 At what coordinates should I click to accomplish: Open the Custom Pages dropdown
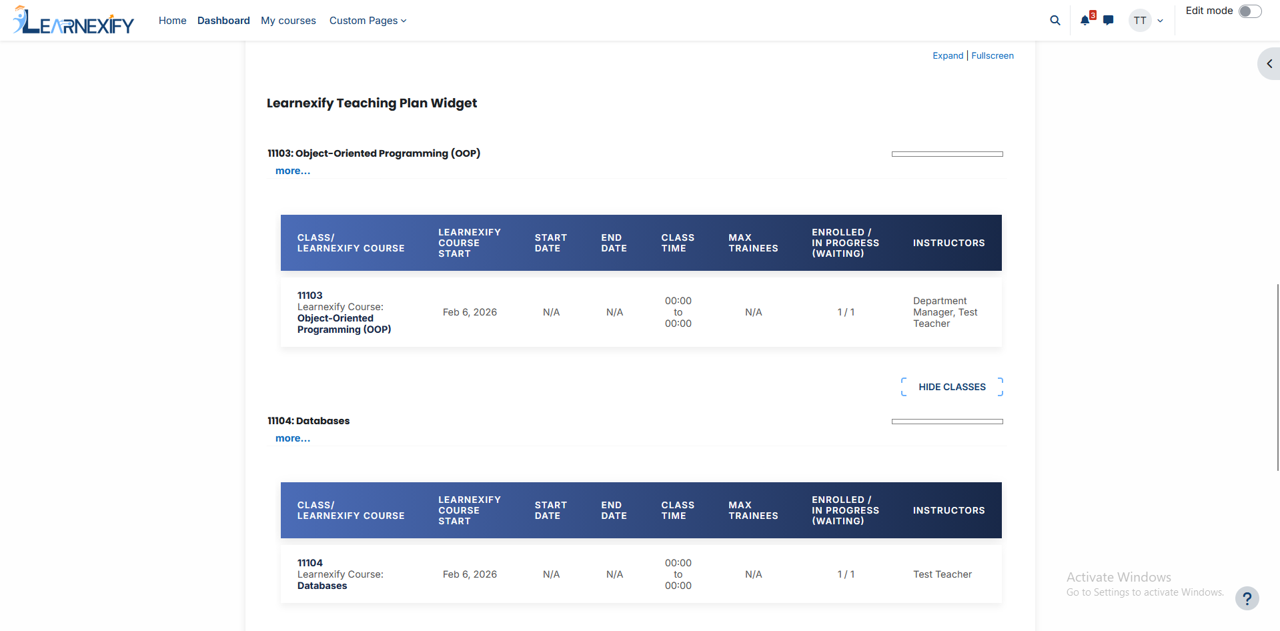point(368,21)
